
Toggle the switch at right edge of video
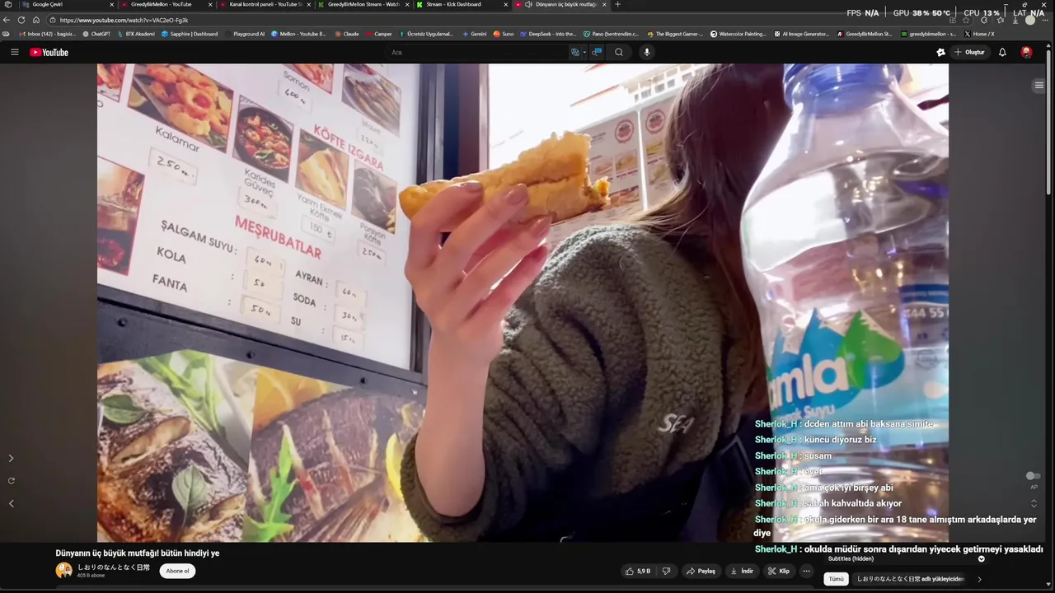pyautogui.click(x=1032, y=476)
